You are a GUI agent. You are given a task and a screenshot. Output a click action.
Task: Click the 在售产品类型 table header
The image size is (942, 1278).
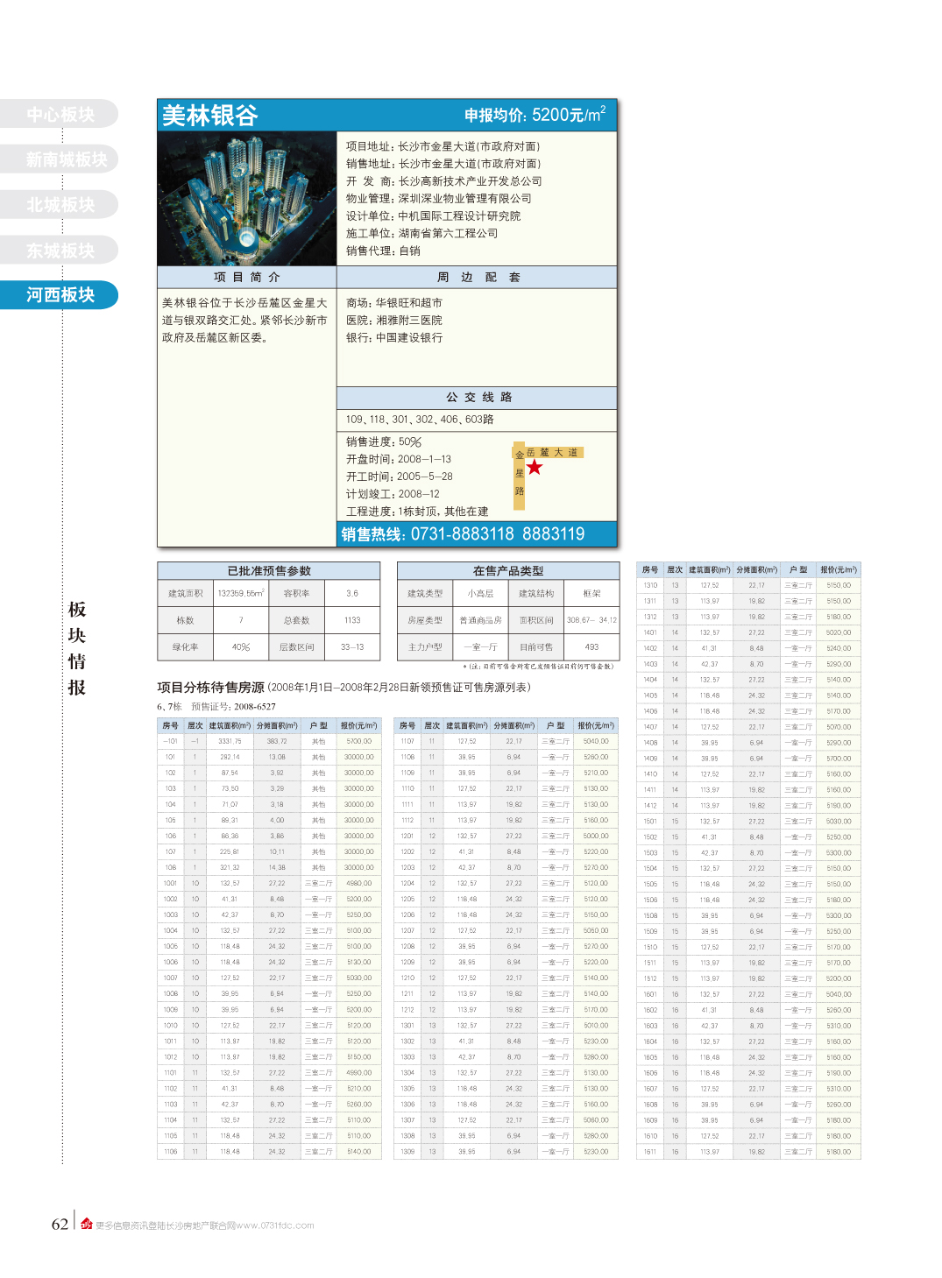point(507,571)
